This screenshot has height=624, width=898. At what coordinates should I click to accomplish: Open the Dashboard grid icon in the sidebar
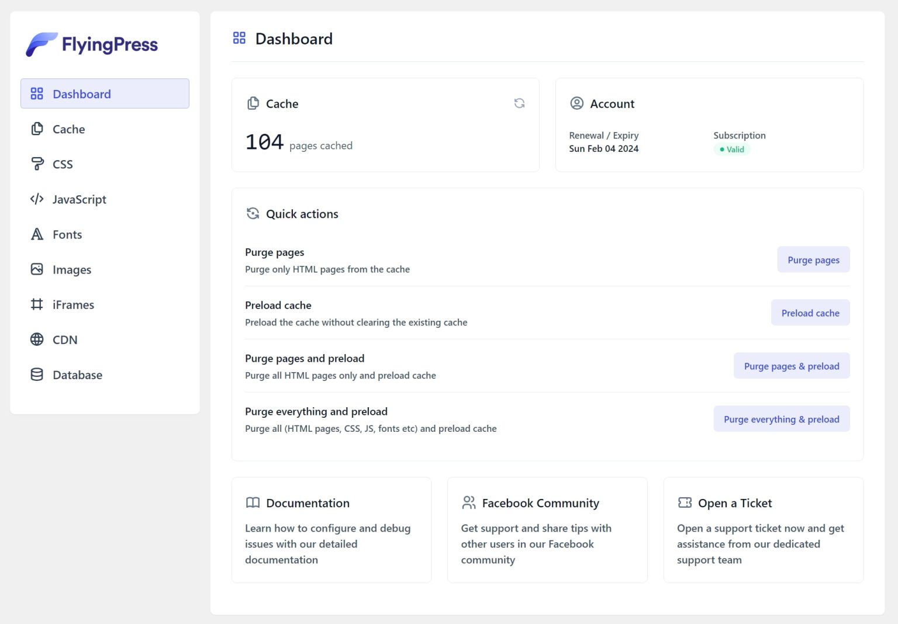coord(36,93)
